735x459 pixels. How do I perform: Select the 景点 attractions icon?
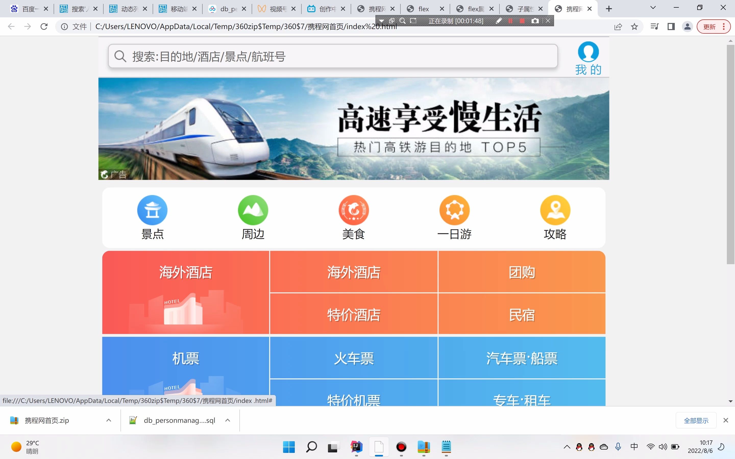[x=152, y=210]
